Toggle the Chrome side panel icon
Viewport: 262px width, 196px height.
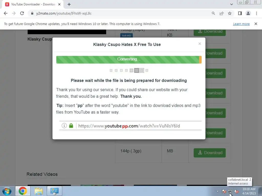240,13
